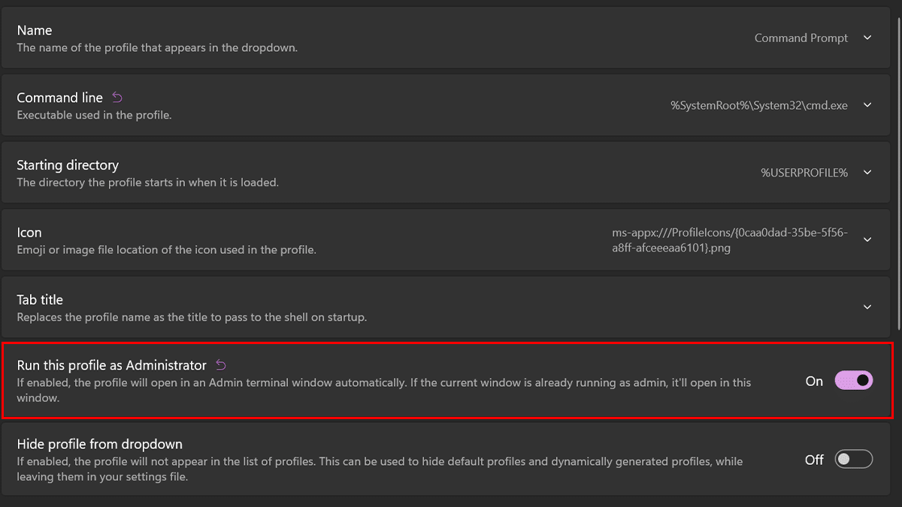Expand the Icon setting chevron
This screenshot has width=902, height=507.
point(867,240)
